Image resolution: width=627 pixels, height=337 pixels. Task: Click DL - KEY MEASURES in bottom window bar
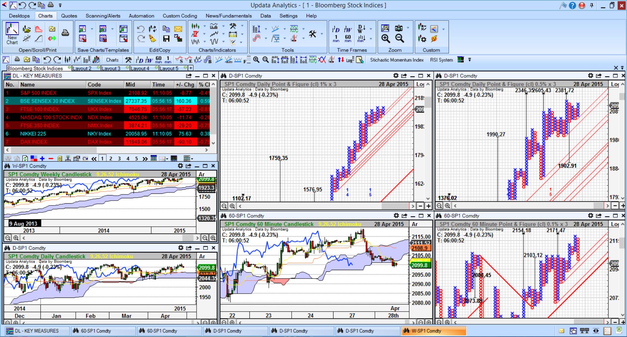click(37, 331)
